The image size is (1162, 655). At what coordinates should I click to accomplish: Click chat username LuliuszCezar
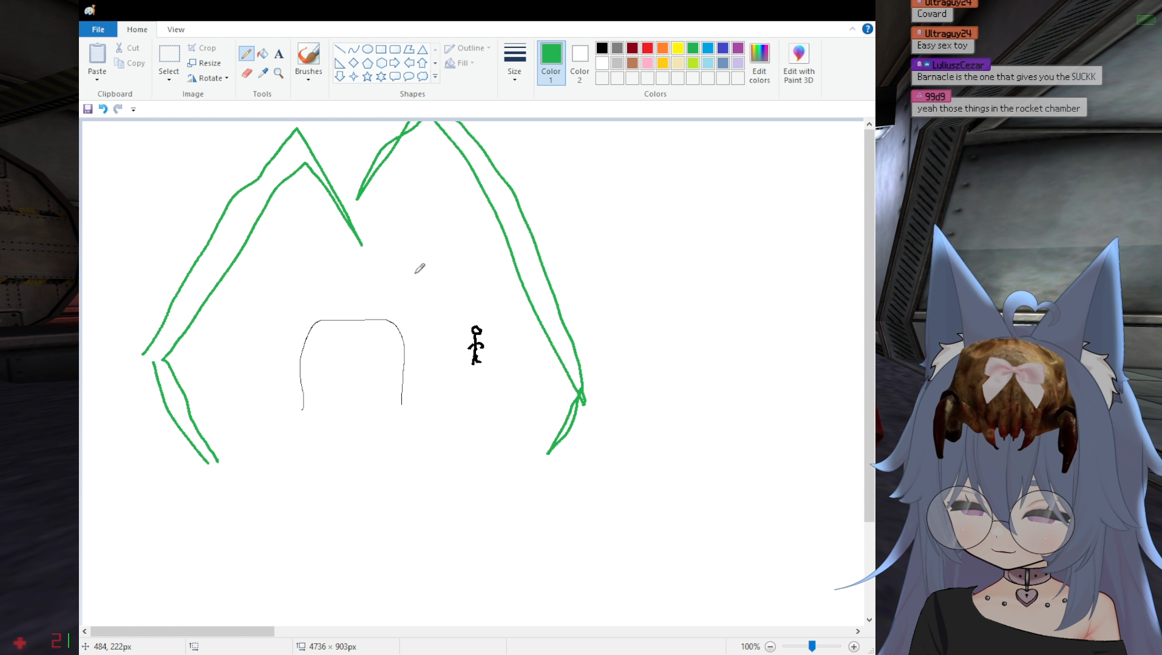(958, 65)
